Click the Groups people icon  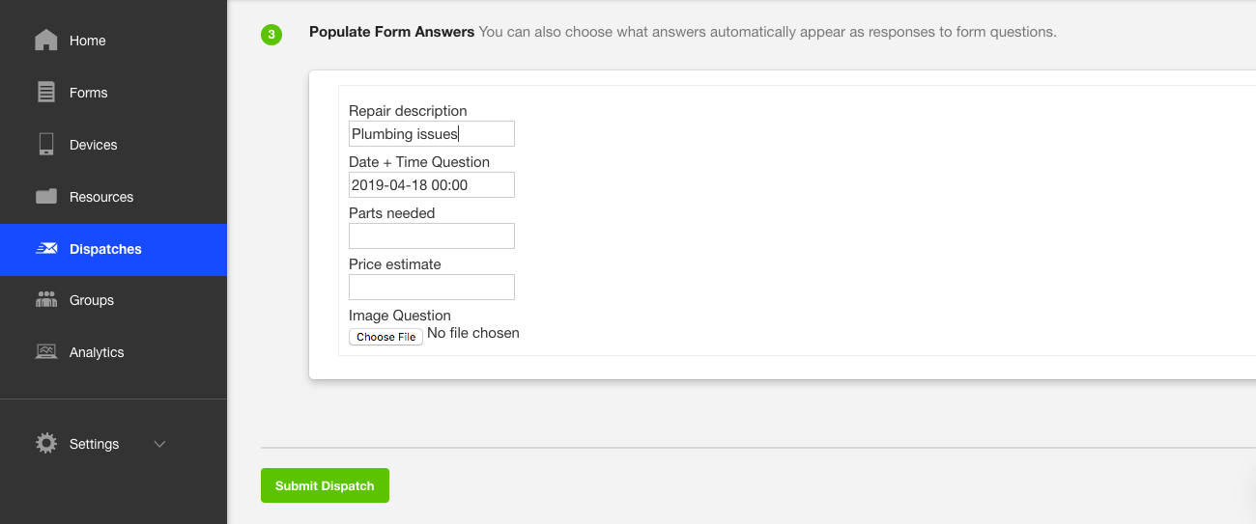pos(45,300)
